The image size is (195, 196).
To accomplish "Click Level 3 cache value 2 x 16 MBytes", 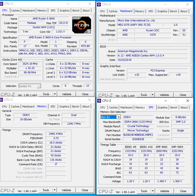I will click(68, 77).
